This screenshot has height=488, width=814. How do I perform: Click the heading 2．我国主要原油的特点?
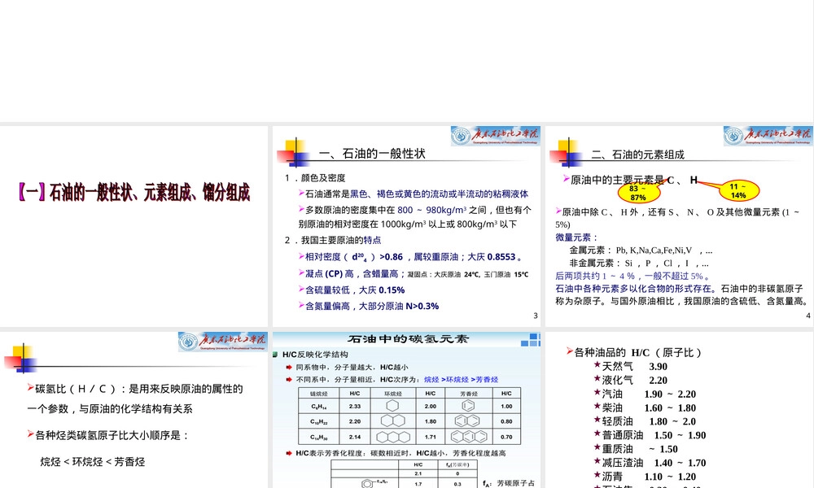332,240
